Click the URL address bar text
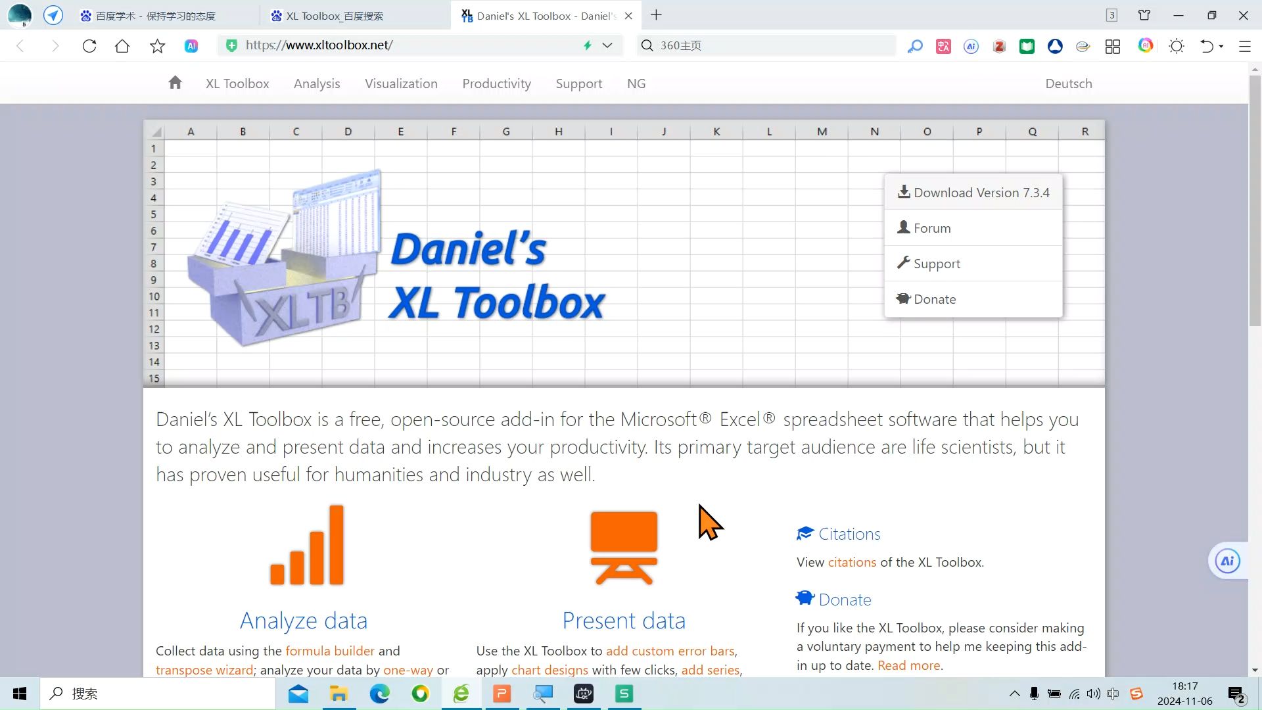 (319, 45)
